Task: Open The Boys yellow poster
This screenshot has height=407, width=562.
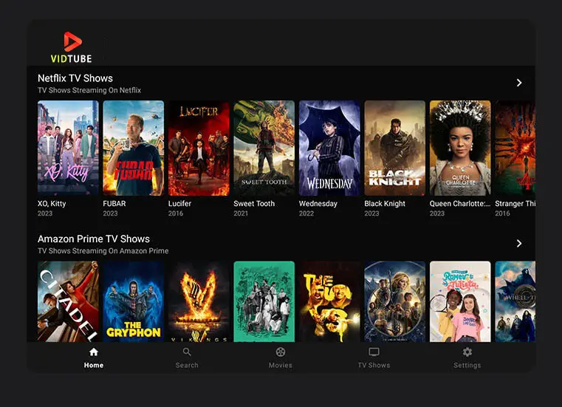Action: tap(329, 301)
